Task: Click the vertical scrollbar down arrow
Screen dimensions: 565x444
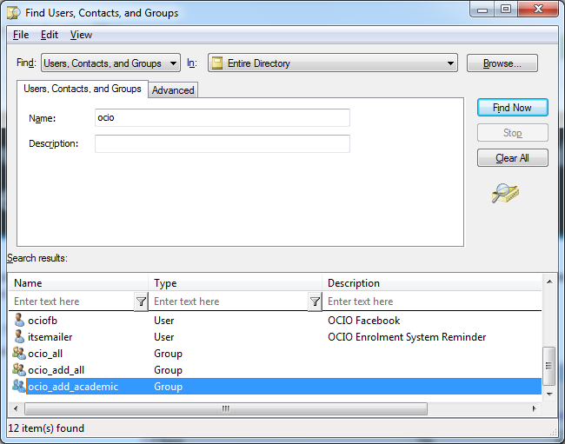Action: point(549,394)
